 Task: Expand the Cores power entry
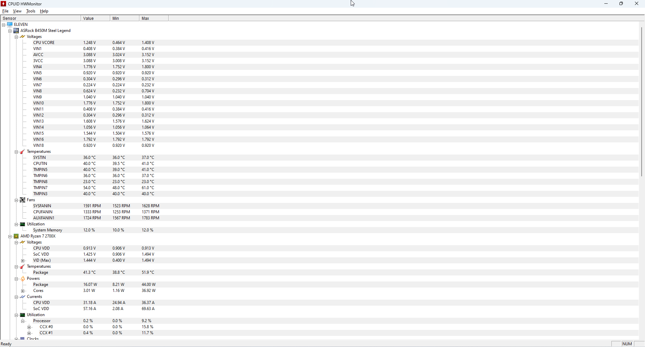pos(23,291)
